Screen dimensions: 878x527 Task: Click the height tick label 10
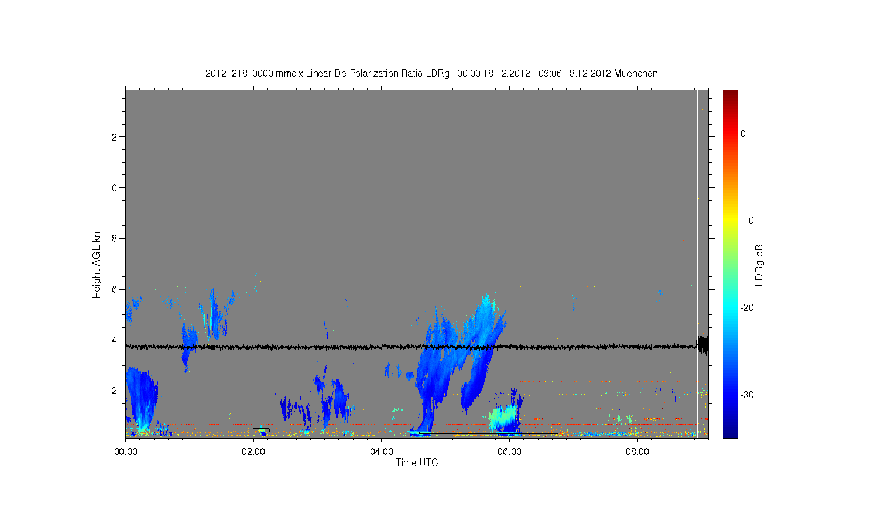(x=112, y=187)
